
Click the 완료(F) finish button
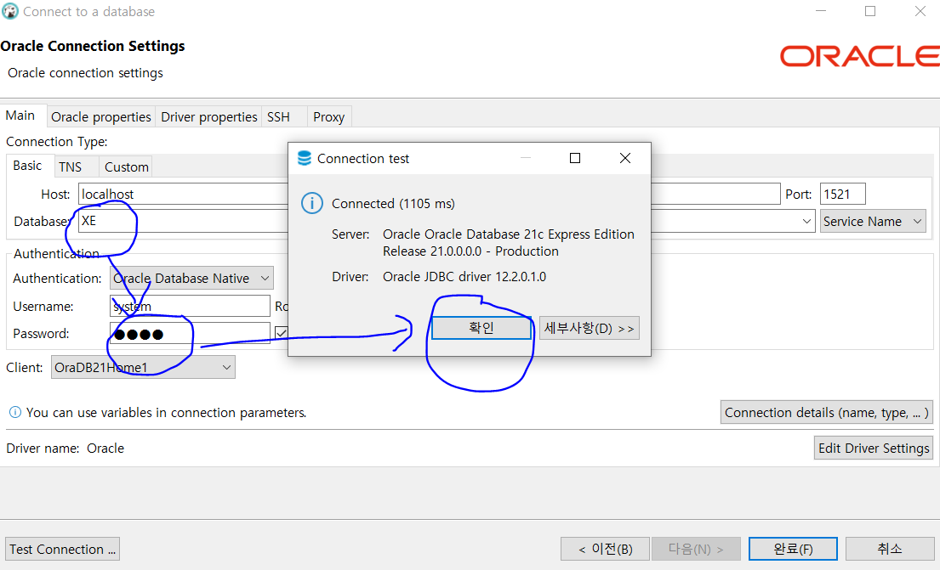point(793,549)
